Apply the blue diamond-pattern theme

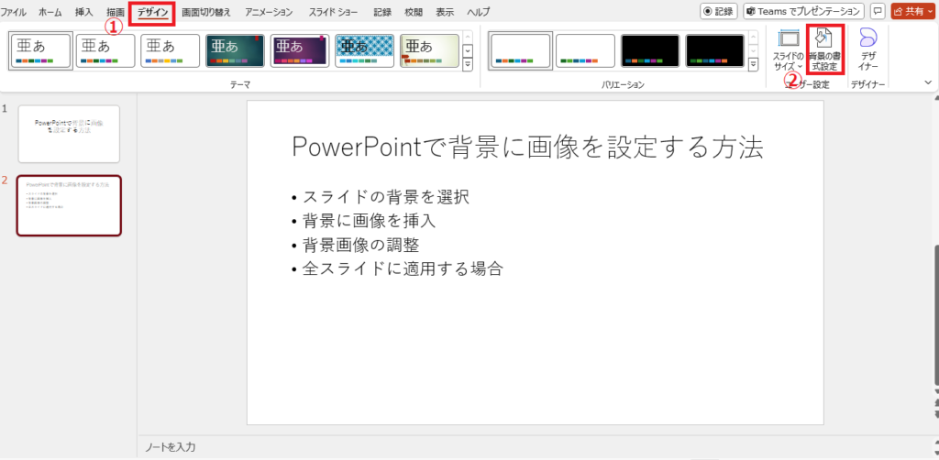tap(364, 50)
